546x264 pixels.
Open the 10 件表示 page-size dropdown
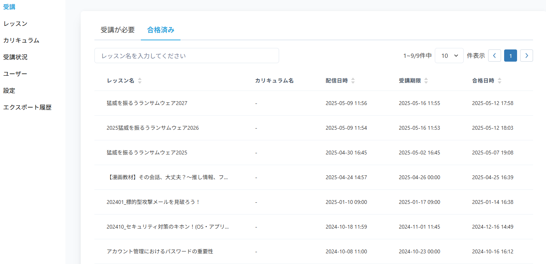click(449, 56)
